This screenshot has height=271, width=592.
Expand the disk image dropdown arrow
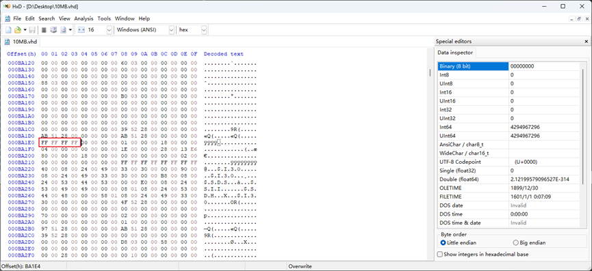(70, 30)
